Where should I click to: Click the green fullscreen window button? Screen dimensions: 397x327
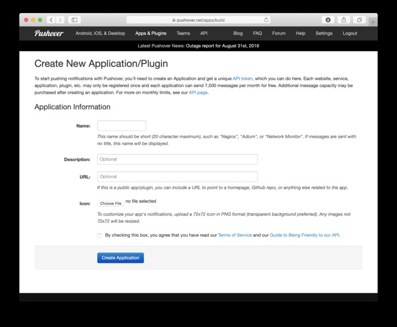[x=40, y=20]
